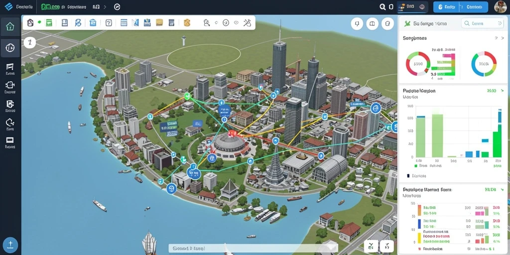510x255 pixels.
Task: Click the crossed tools icon in toolbar
Action: point(247,22)
